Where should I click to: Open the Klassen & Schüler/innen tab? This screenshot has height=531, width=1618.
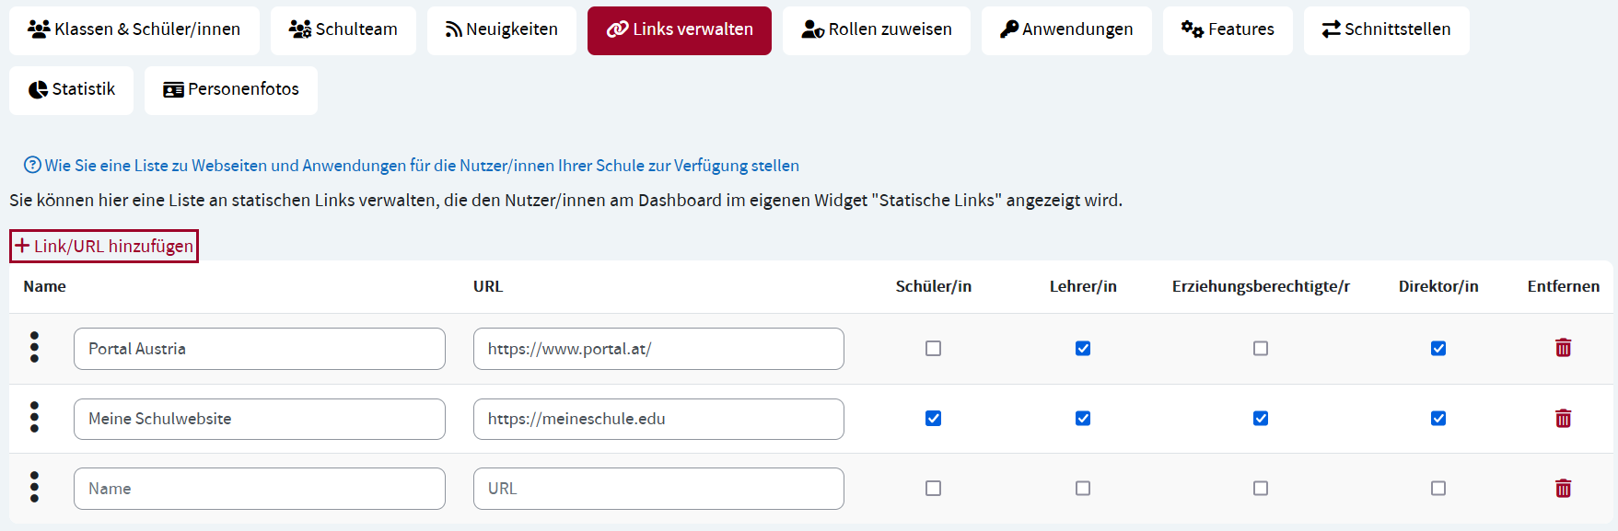coord(134,30)
